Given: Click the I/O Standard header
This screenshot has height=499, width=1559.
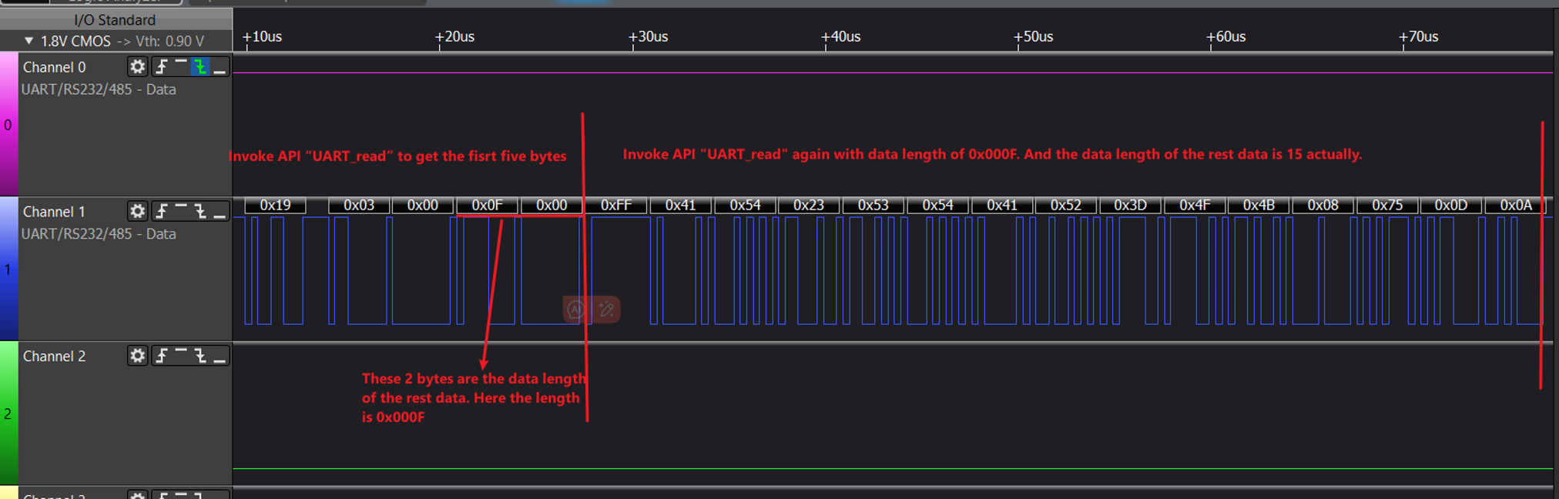Looking at the screenshot, I should point(115,19).
